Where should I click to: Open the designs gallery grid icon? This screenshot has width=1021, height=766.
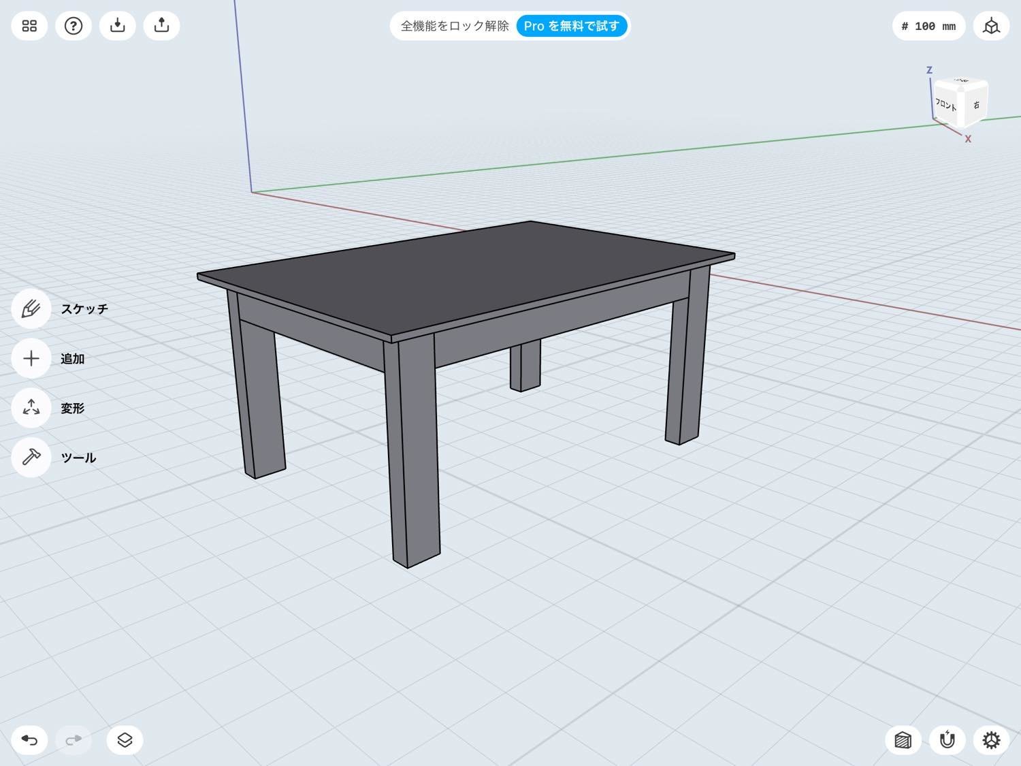click(29, 26)
